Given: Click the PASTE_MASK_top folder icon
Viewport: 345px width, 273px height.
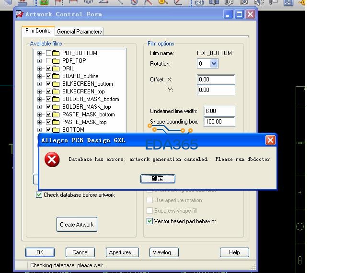Looking at the screenshot, I should (56, 122).
